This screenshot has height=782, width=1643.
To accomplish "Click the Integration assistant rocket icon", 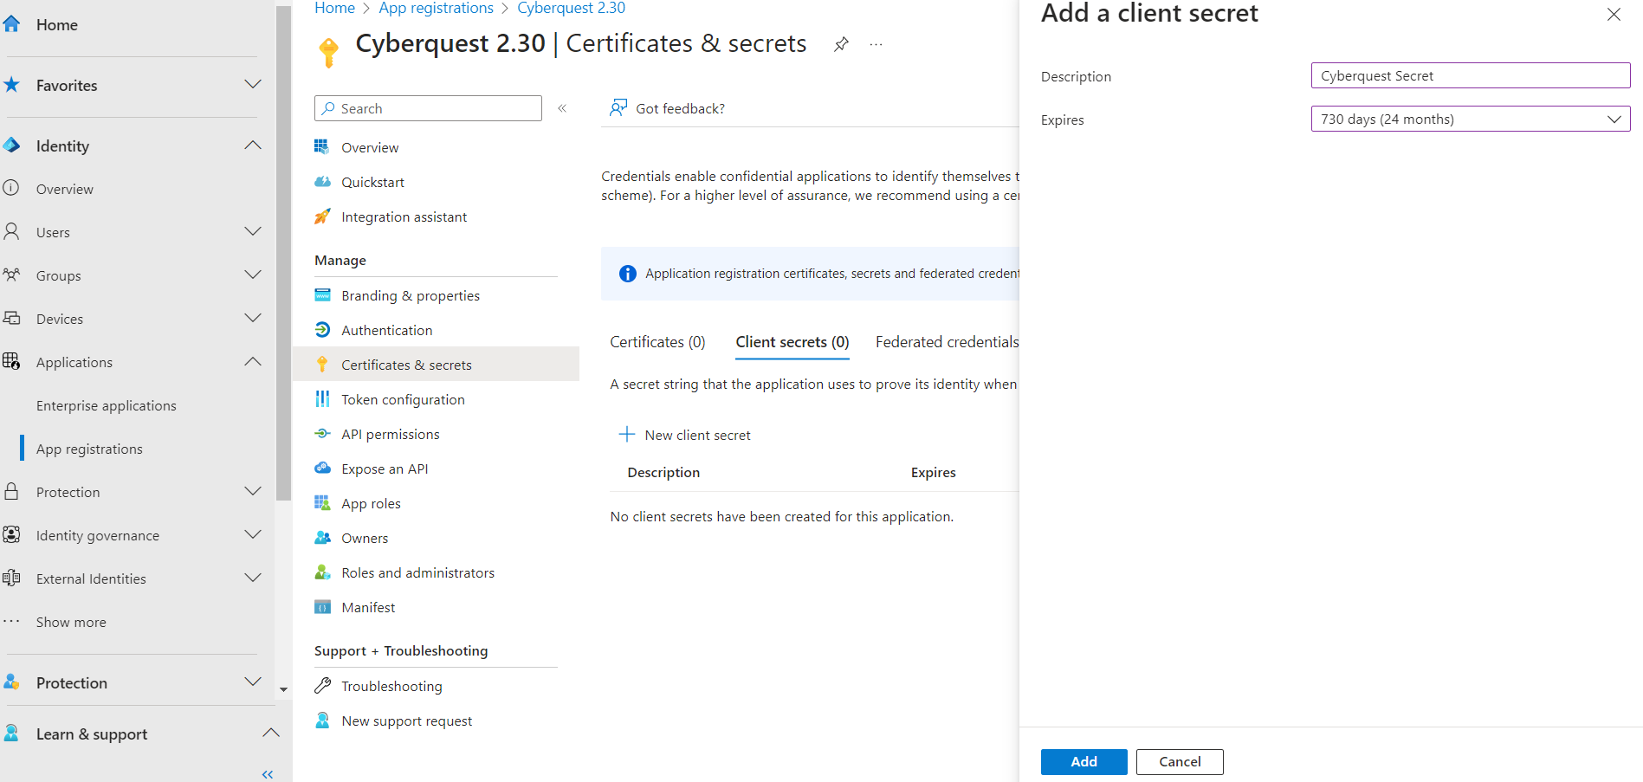I will 322,217.
